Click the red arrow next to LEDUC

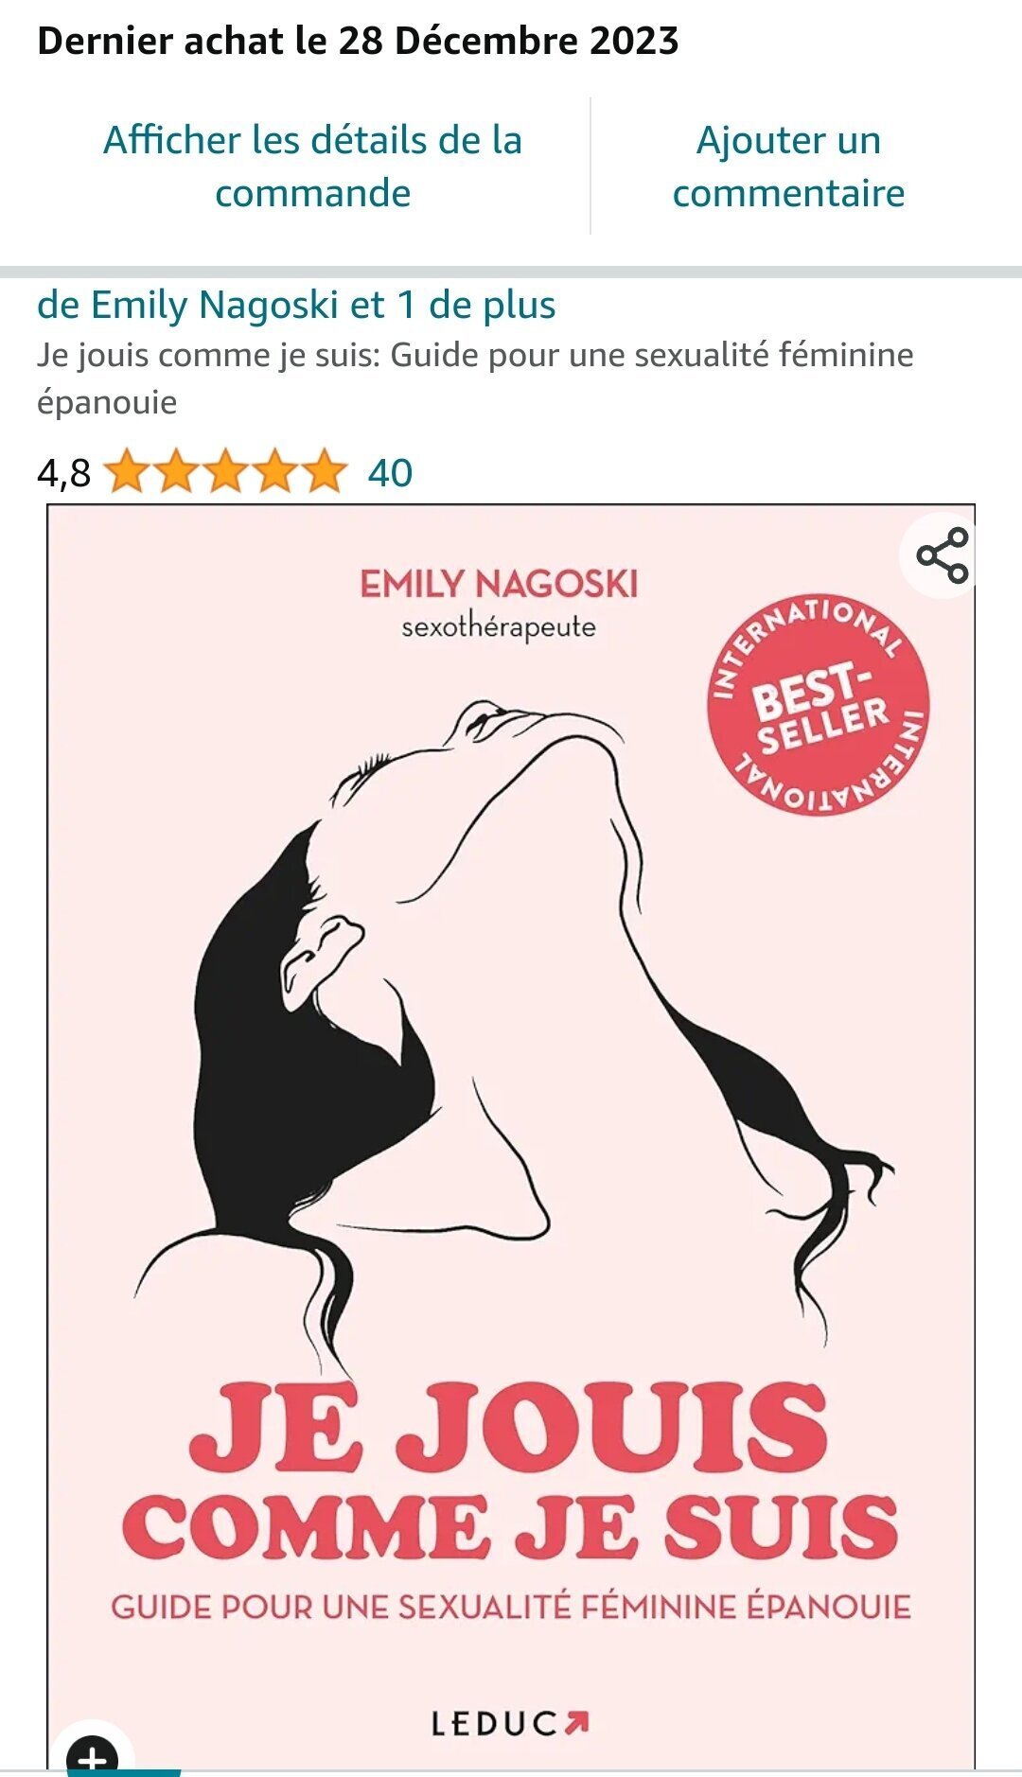[576, 1722]
